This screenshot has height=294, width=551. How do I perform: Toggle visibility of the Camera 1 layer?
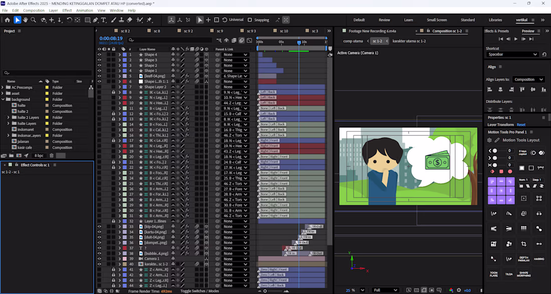pyautogui.click(x=99, y=258)
